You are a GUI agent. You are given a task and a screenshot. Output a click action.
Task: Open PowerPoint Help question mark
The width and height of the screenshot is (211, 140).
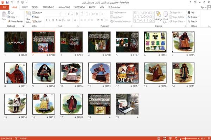coord(191,2)
